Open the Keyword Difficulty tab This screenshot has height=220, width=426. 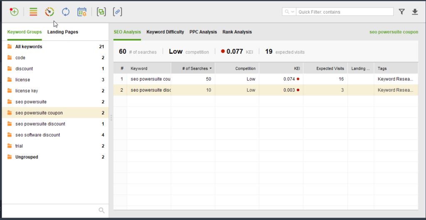[165, 32]
